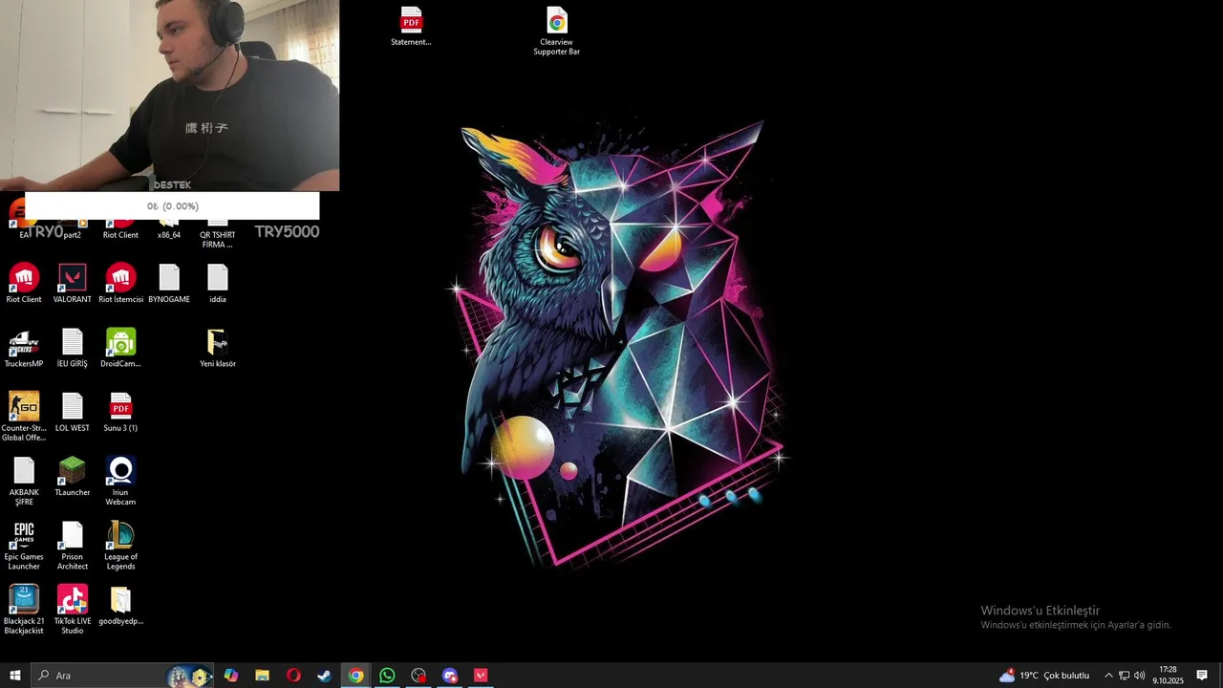Select the LOL WEST file
Viewport: 1223px width, 688px height.
73,412
